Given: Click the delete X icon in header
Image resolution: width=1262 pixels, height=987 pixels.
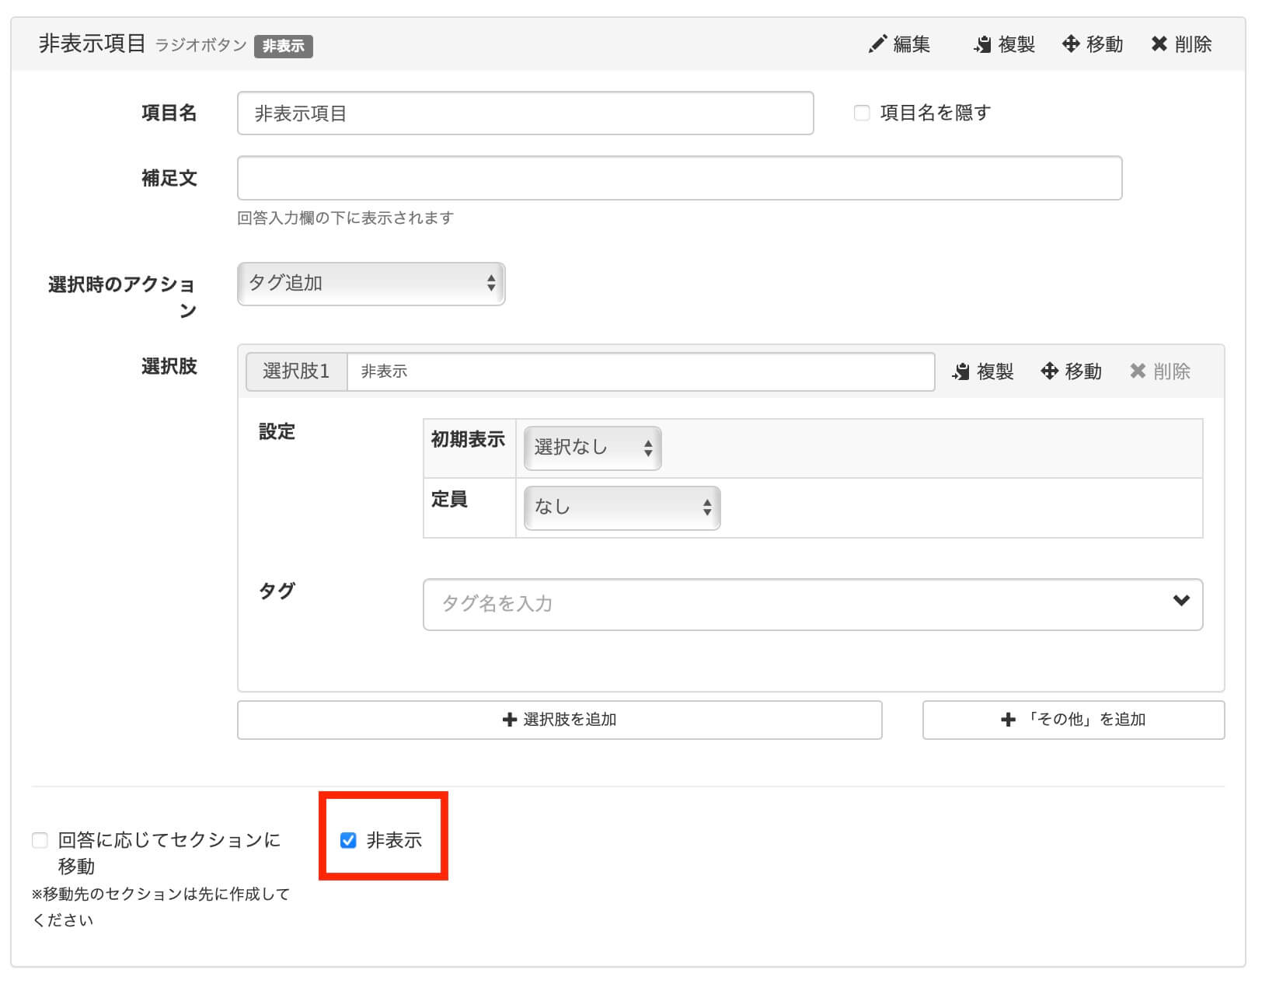Looking at the screenshot, I should (x=1159, y=44).
